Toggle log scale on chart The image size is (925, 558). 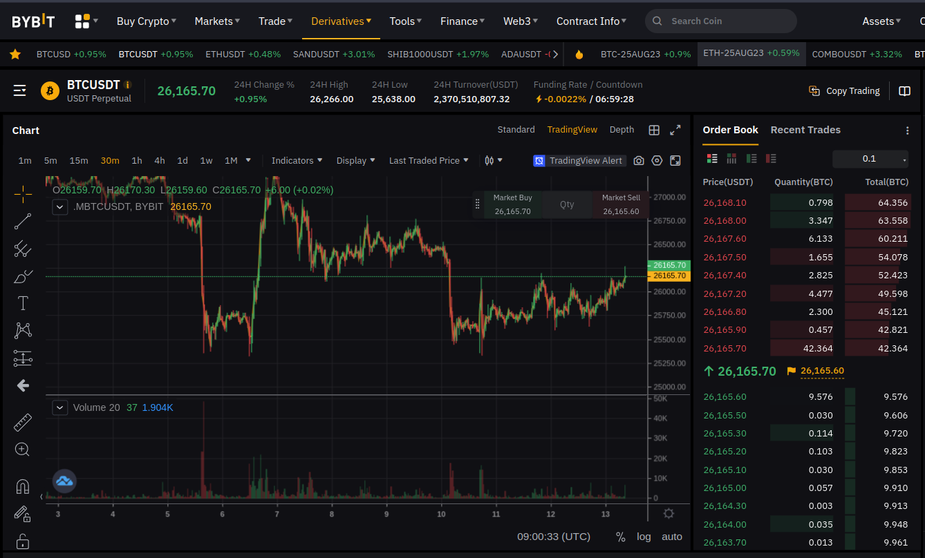(644, 537)
